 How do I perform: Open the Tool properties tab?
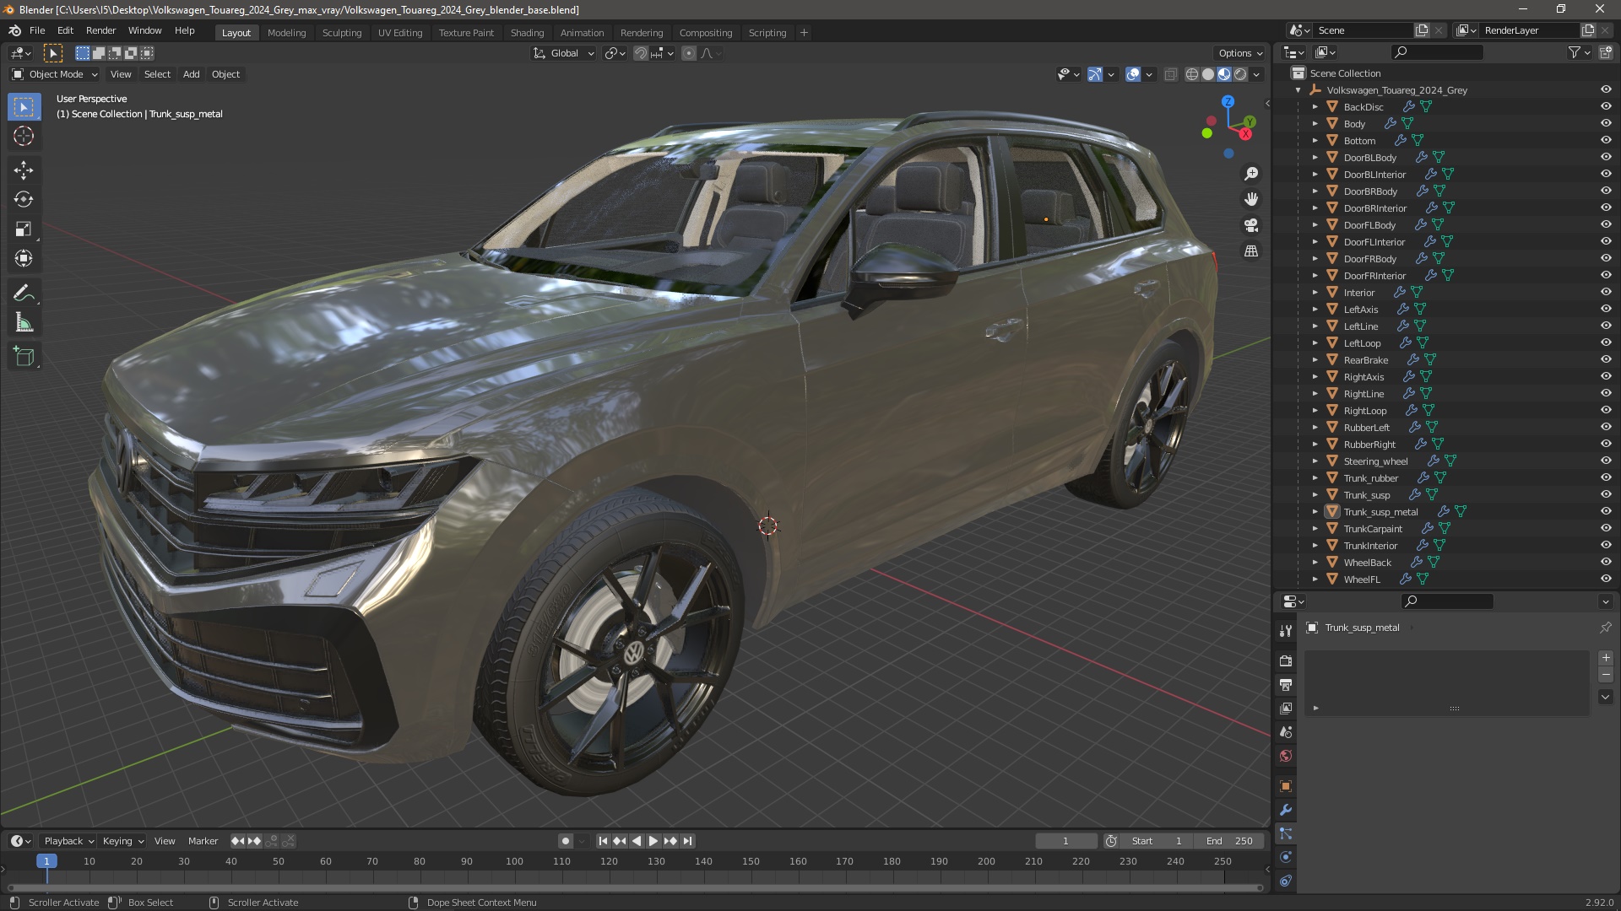(x=1286, y=631)
